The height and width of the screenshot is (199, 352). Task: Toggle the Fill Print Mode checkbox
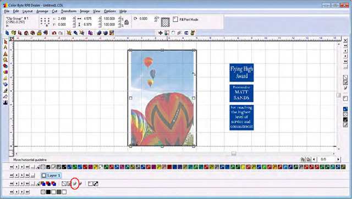(175, 19)
